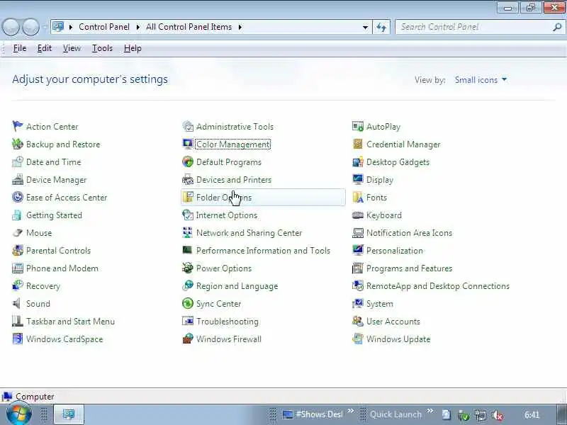Open the Color Management monitor icon
The height and width of the screenshot is (425, 567).
coord(188,144)
